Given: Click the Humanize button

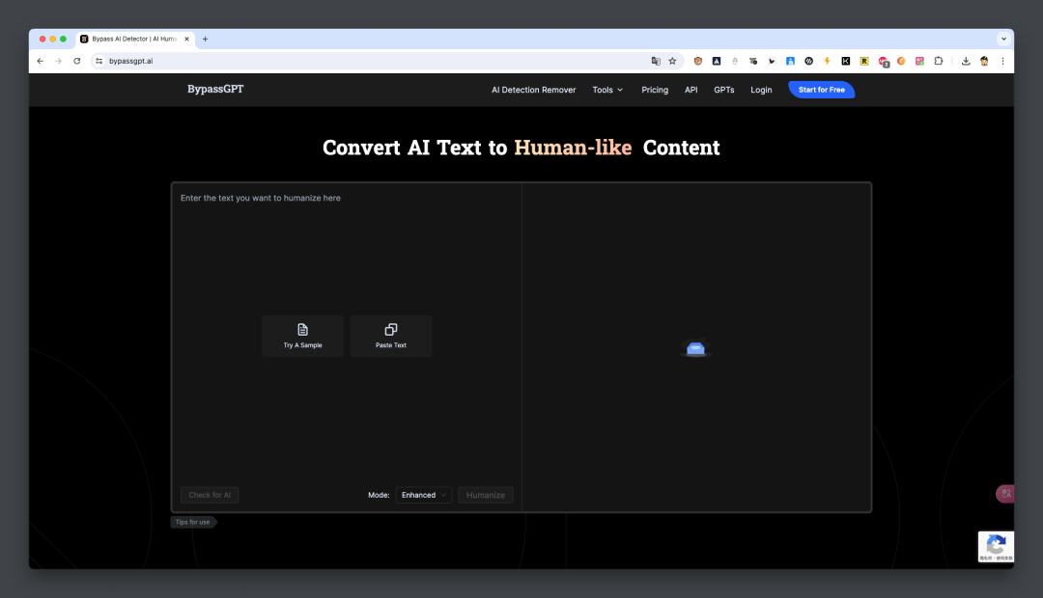Looking at the screenshot, I should pyautogui.click(x=486, y=495).
